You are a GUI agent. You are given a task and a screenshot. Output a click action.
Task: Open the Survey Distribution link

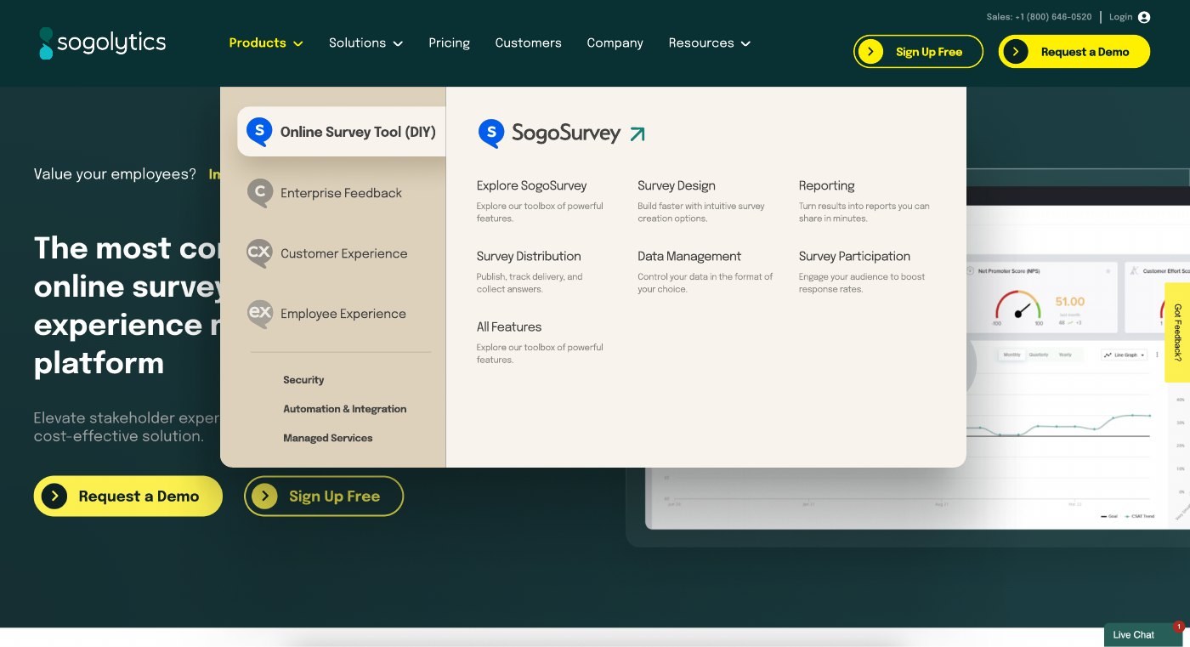click(529, 257)
